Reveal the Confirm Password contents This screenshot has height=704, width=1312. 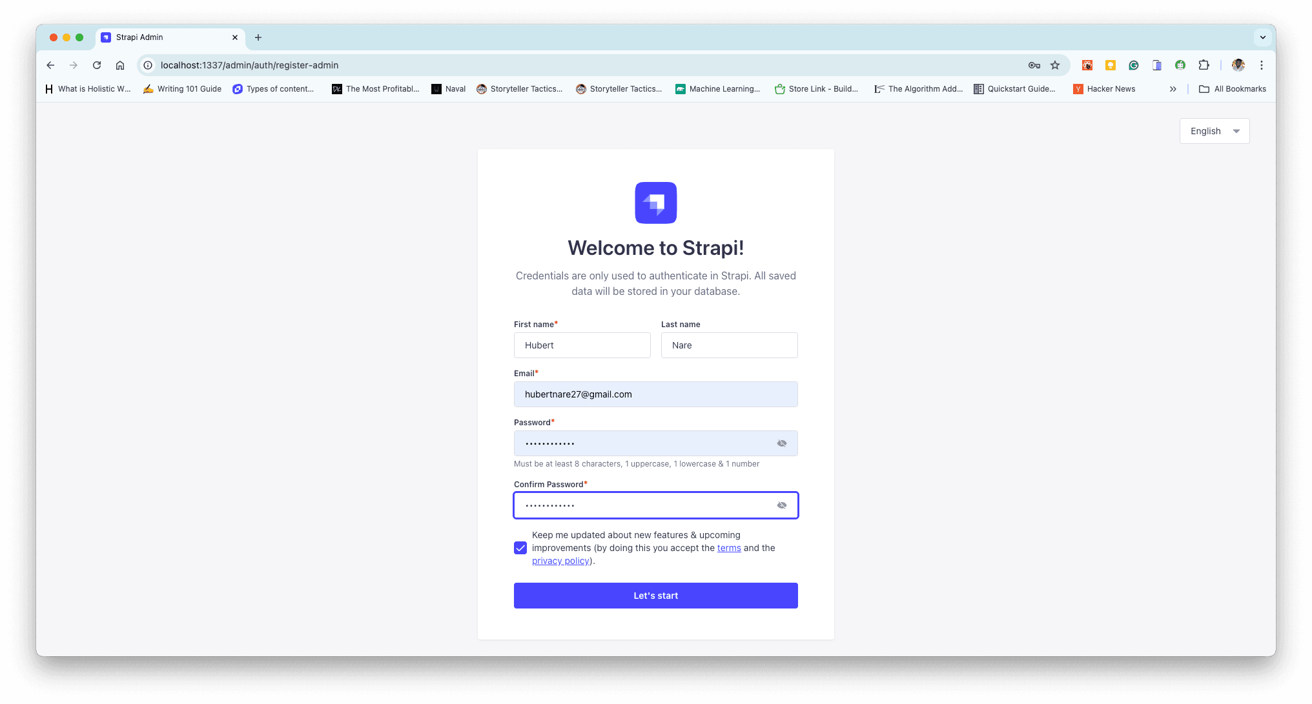tap(782, 505)
